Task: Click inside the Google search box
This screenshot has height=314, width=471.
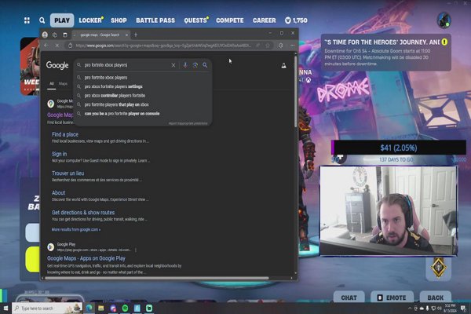Action: 126,65
